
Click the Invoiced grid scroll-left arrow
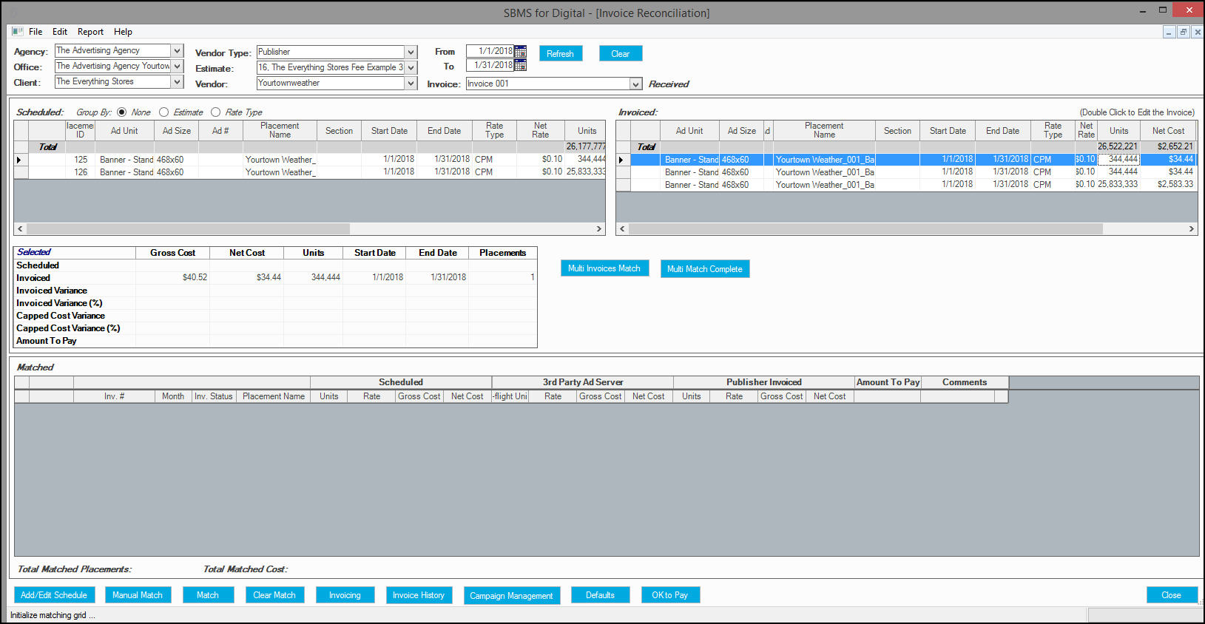[622, 229]
